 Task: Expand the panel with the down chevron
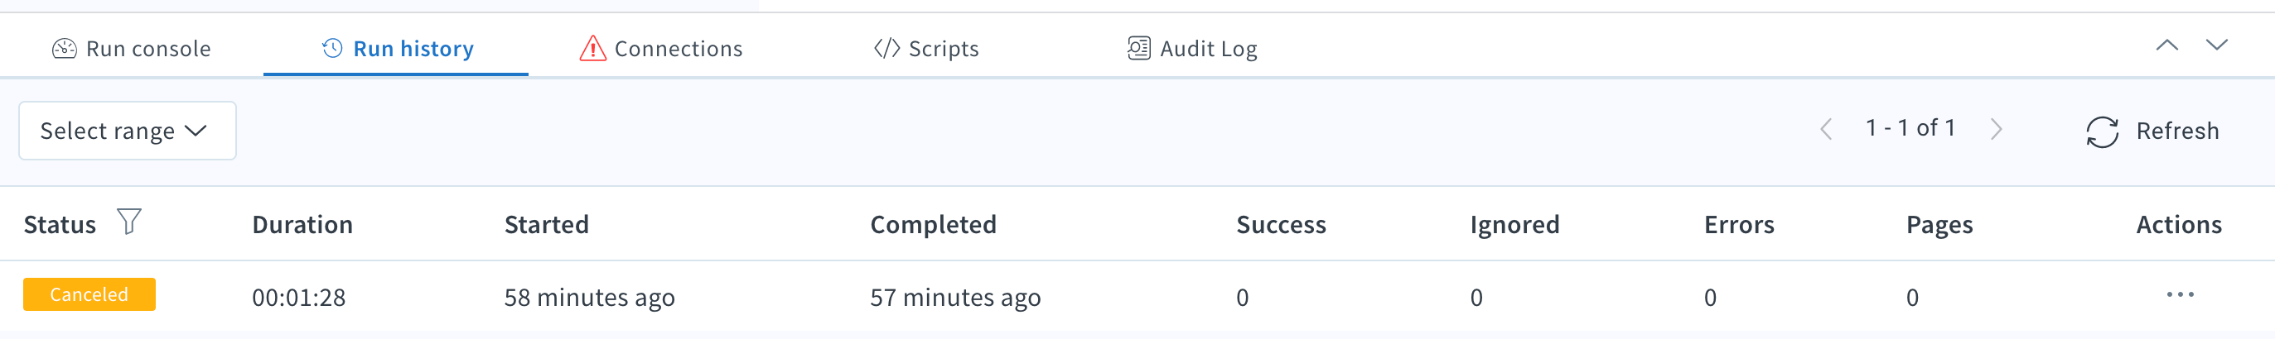coord(2217,45)
